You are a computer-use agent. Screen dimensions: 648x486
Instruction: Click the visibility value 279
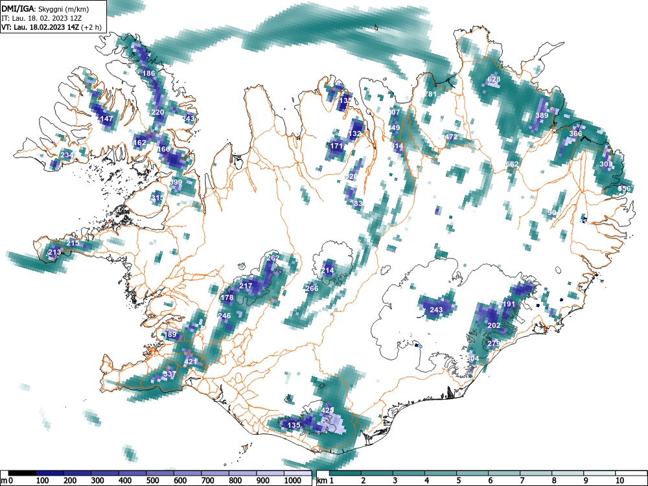494,343
